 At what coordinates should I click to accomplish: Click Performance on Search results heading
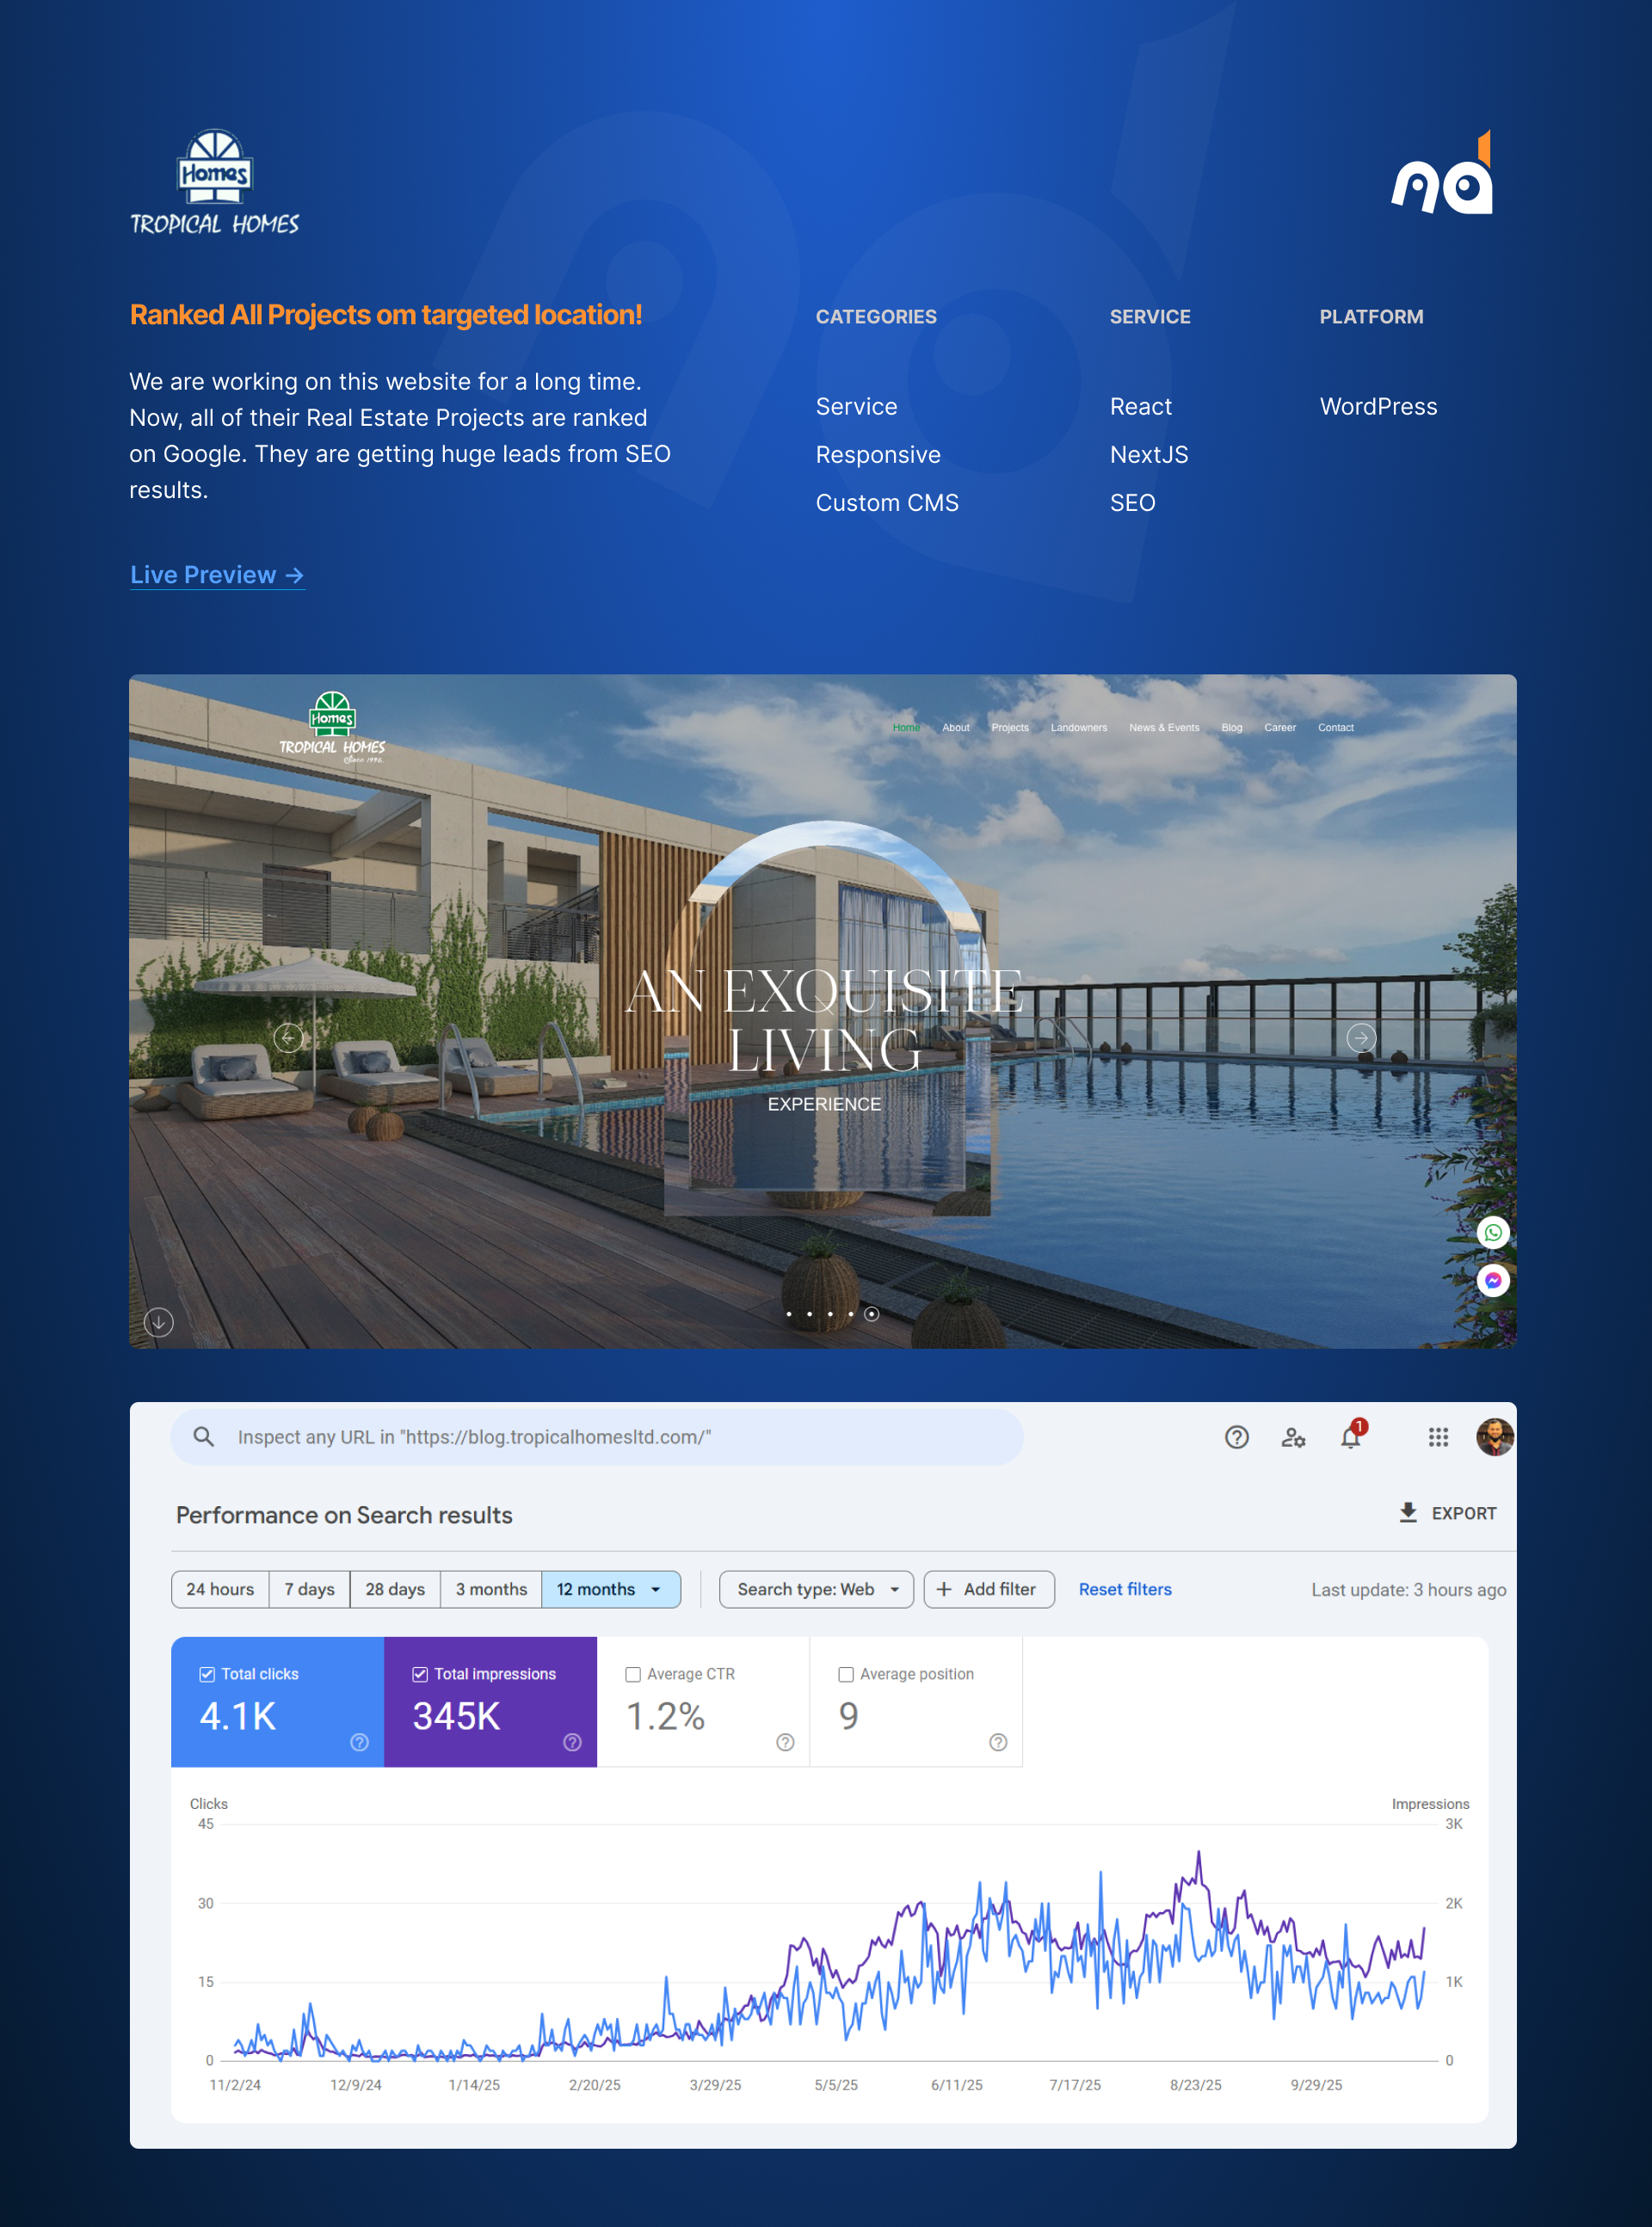point(344,1516)
